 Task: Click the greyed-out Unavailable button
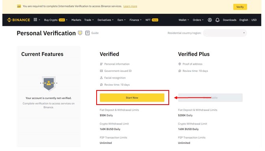(x=210, y=98)
